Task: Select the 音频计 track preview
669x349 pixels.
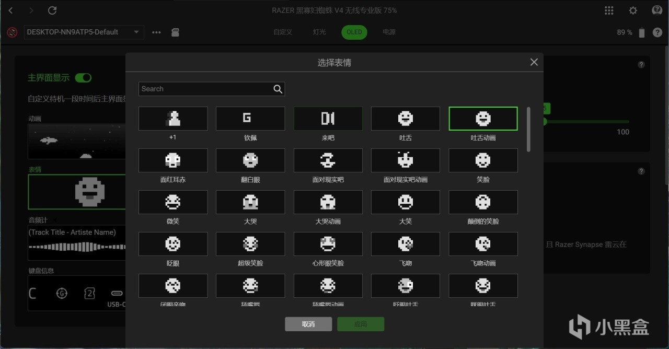Action: [77, 242]
